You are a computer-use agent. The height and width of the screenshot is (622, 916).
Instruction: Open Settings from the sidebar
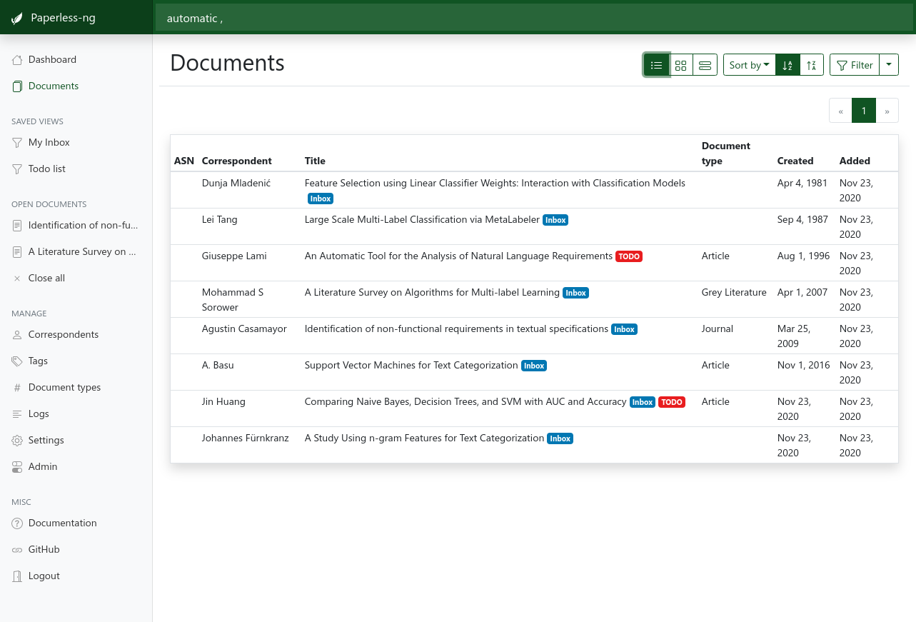pos(46,440)
